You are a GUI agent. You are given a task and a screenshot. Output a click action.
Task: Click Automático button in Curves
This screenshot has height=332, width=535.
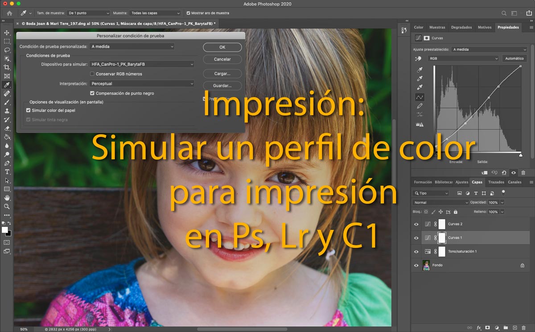point(514,58)
